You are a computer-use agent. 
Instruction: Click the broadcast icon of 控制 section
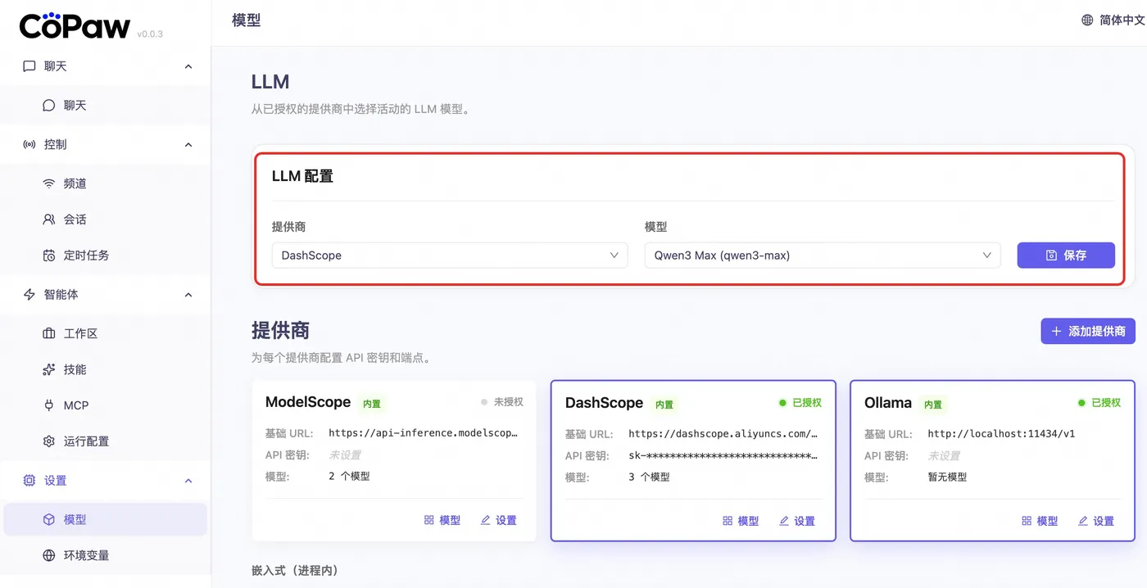(29, 144)
